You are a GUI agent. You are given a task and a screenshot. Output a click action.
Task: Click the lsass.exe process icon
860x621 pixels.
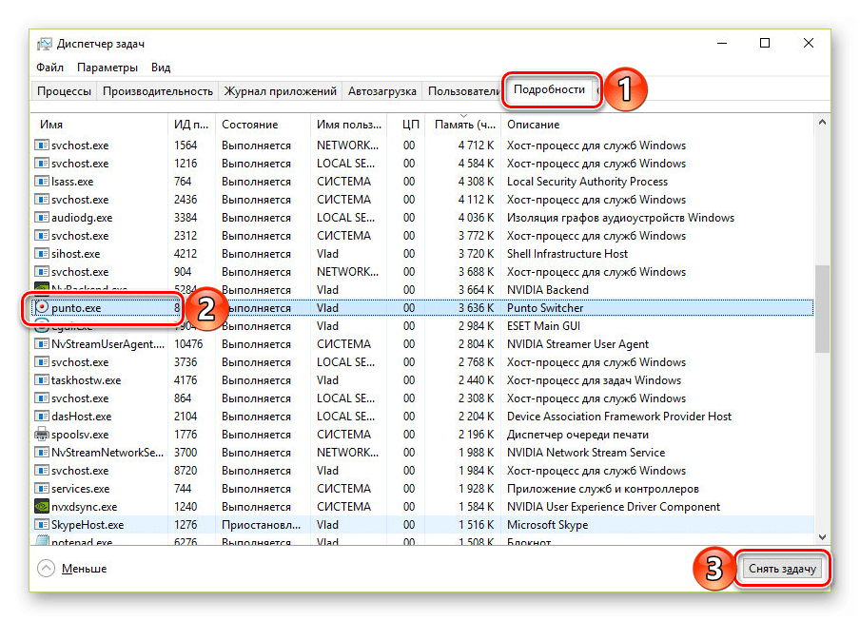42,182
